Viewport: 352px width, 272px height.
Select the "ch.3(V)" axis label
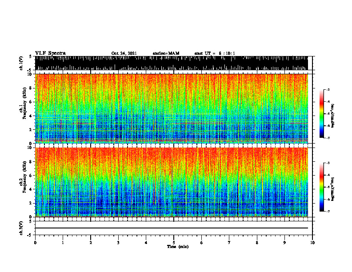21,228
